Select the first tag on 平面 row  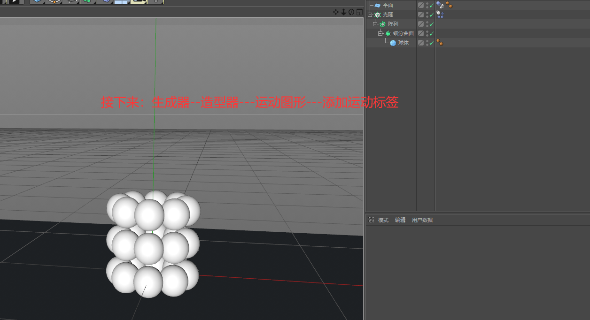(440, 5)
